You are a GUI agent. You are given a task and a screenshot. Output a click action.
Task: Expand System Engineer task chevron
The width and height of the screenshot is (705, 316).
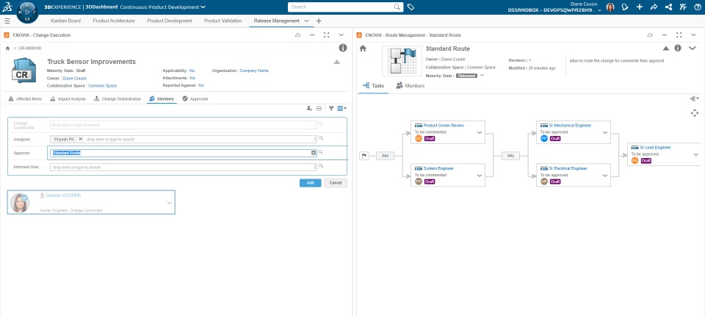pyautogui.click(x=480, y=176)
